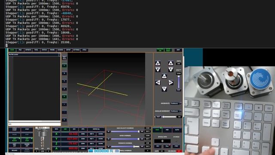Switch to AUTO mode
The image size is (275, 155).
177,130
